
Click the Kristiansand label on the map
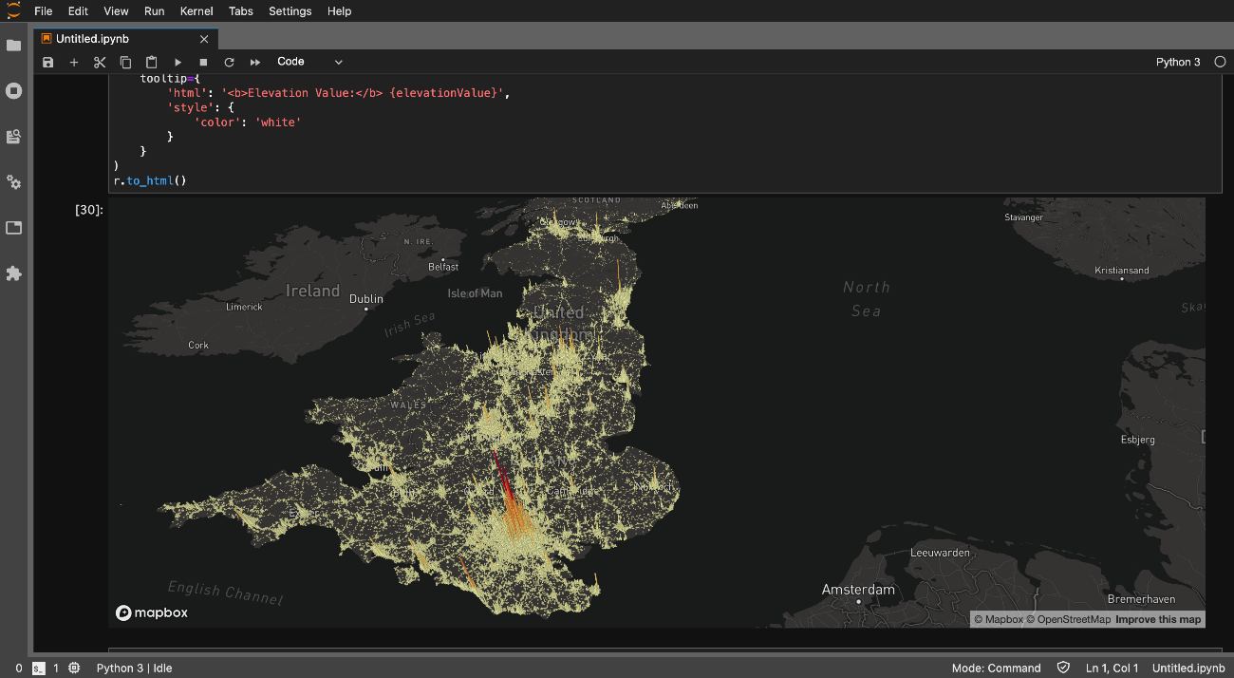click(x=1121, y=271)
